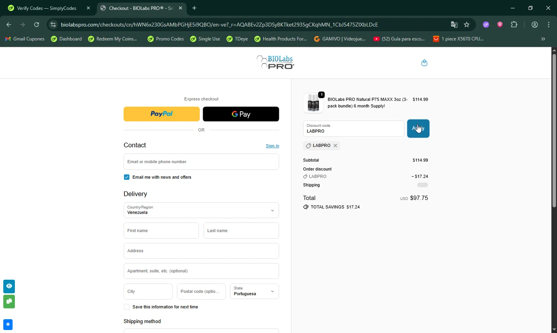
Task: Open the Chrome profile icon
Action: tap(535, 25)
